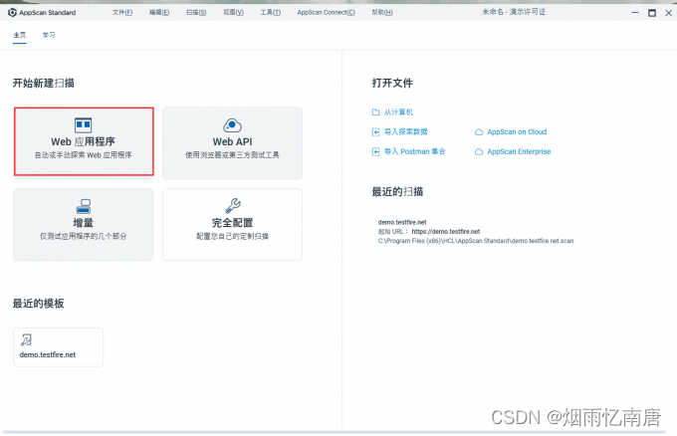
Task: Start a Web 应用程序 scan
Action: tap(84, 141)
